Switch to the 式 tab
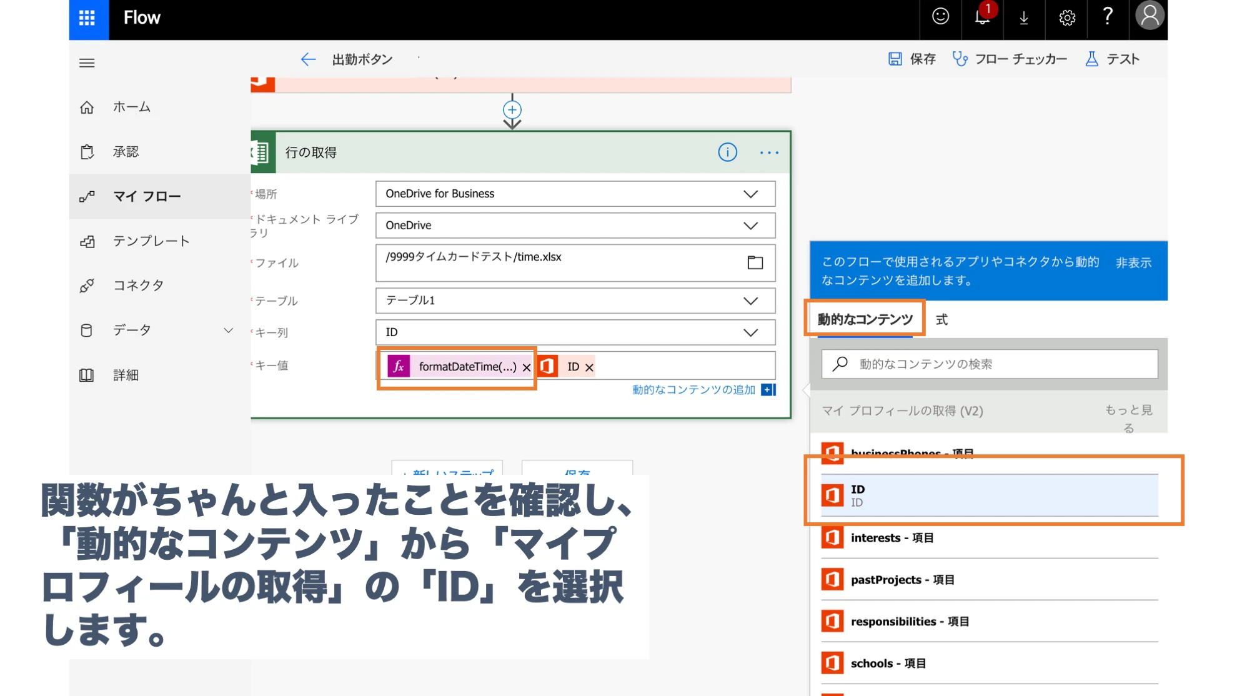Screen dimensions: 1237x696 (941, 320)
